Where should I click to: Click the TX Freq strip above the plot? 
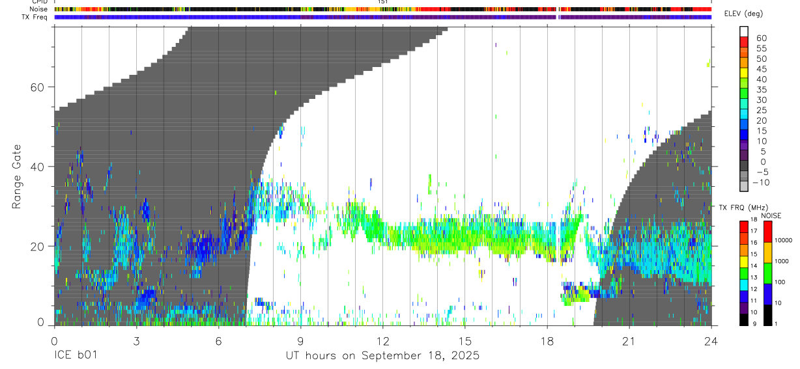click(382, 17)
